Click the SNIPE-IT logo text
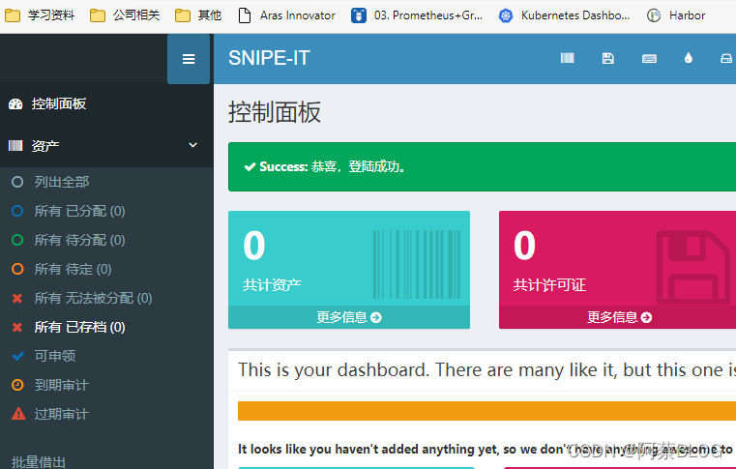This screenshot has height=469, width=736. tap(269, 58)
